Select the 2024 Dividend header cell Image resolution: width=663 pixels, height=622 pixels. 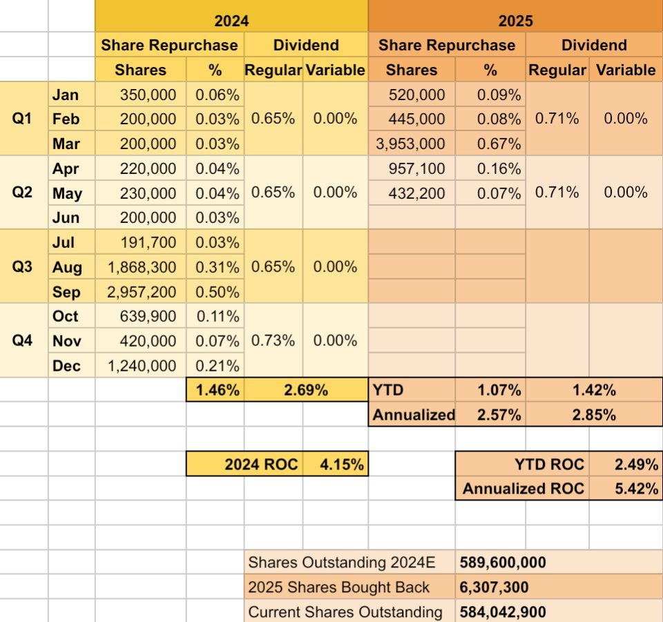pyautogui.click(x=306, y=45)
